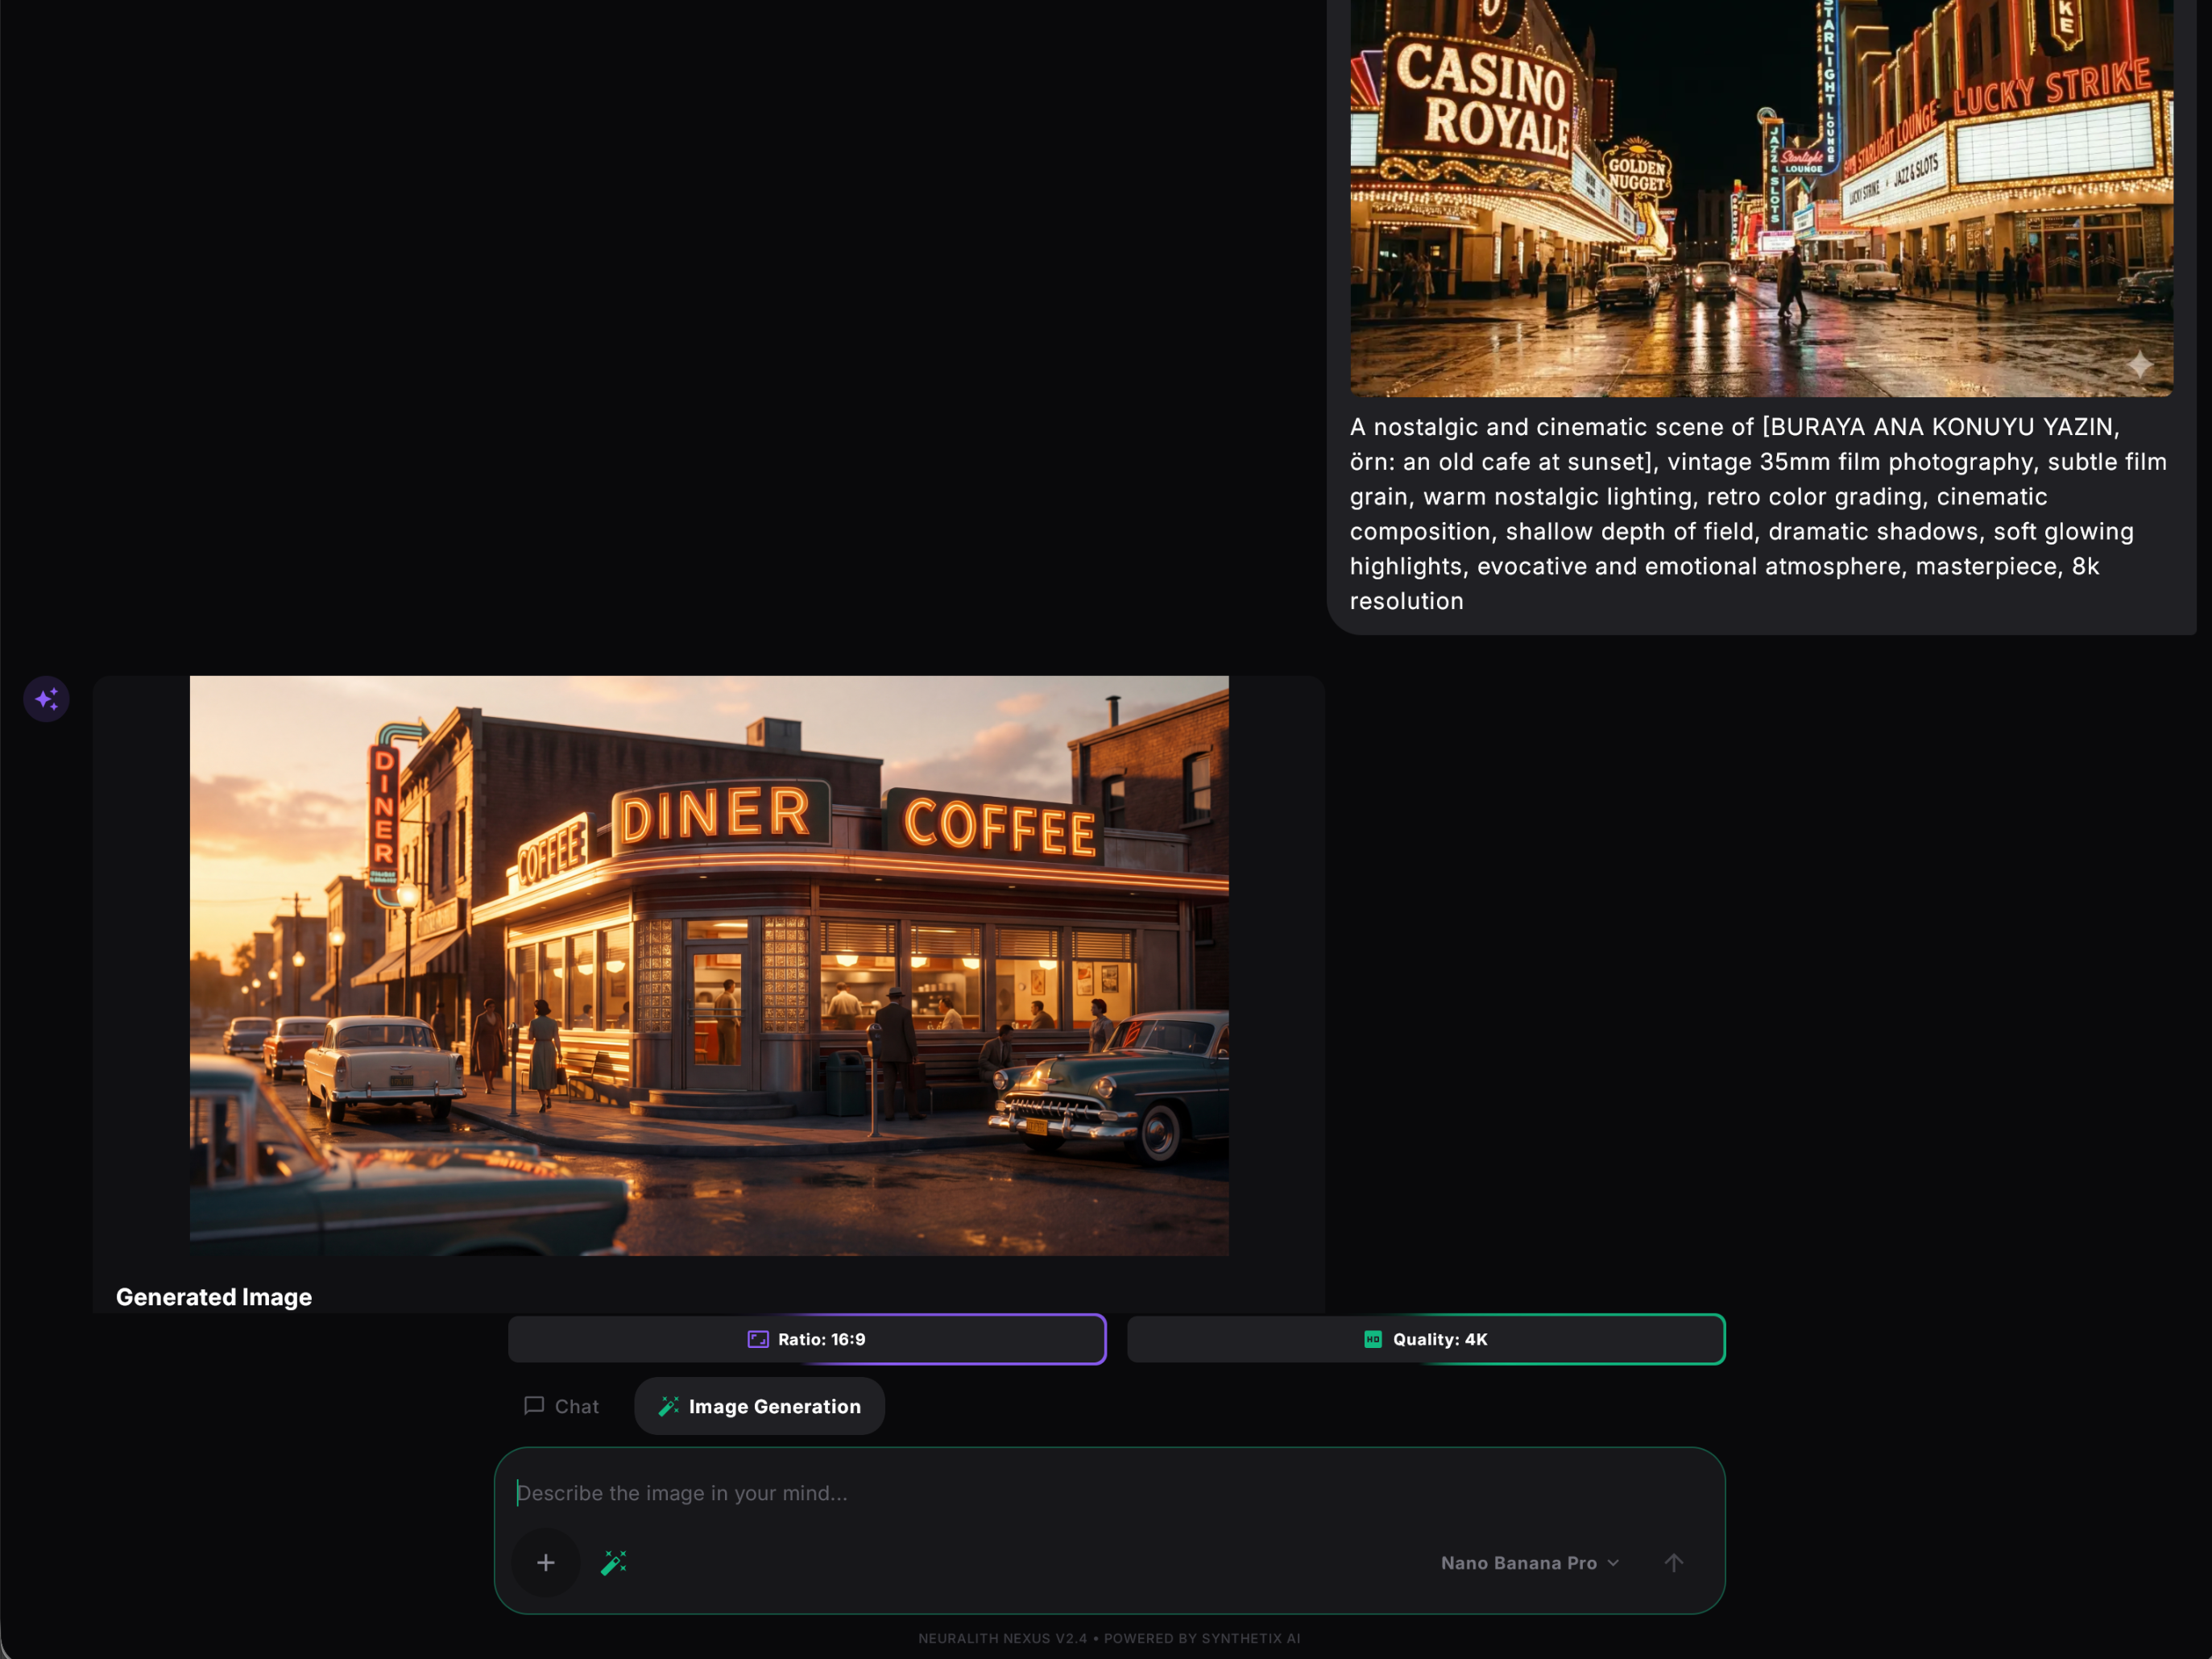Screen dimensions: 2212x1659
Task: Click the Generated Image label
Action: pyautogui.click(x=214, y=1296)
